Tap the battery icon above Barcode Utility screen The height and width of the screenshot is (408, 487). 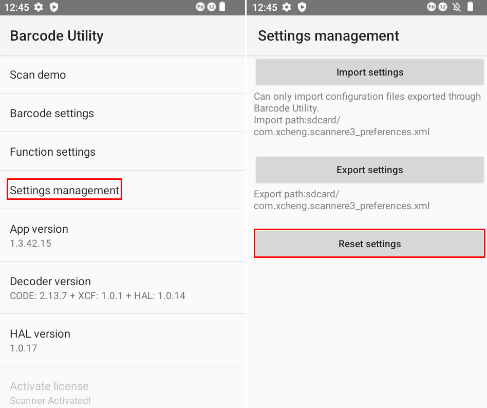[x=222, y=7]
